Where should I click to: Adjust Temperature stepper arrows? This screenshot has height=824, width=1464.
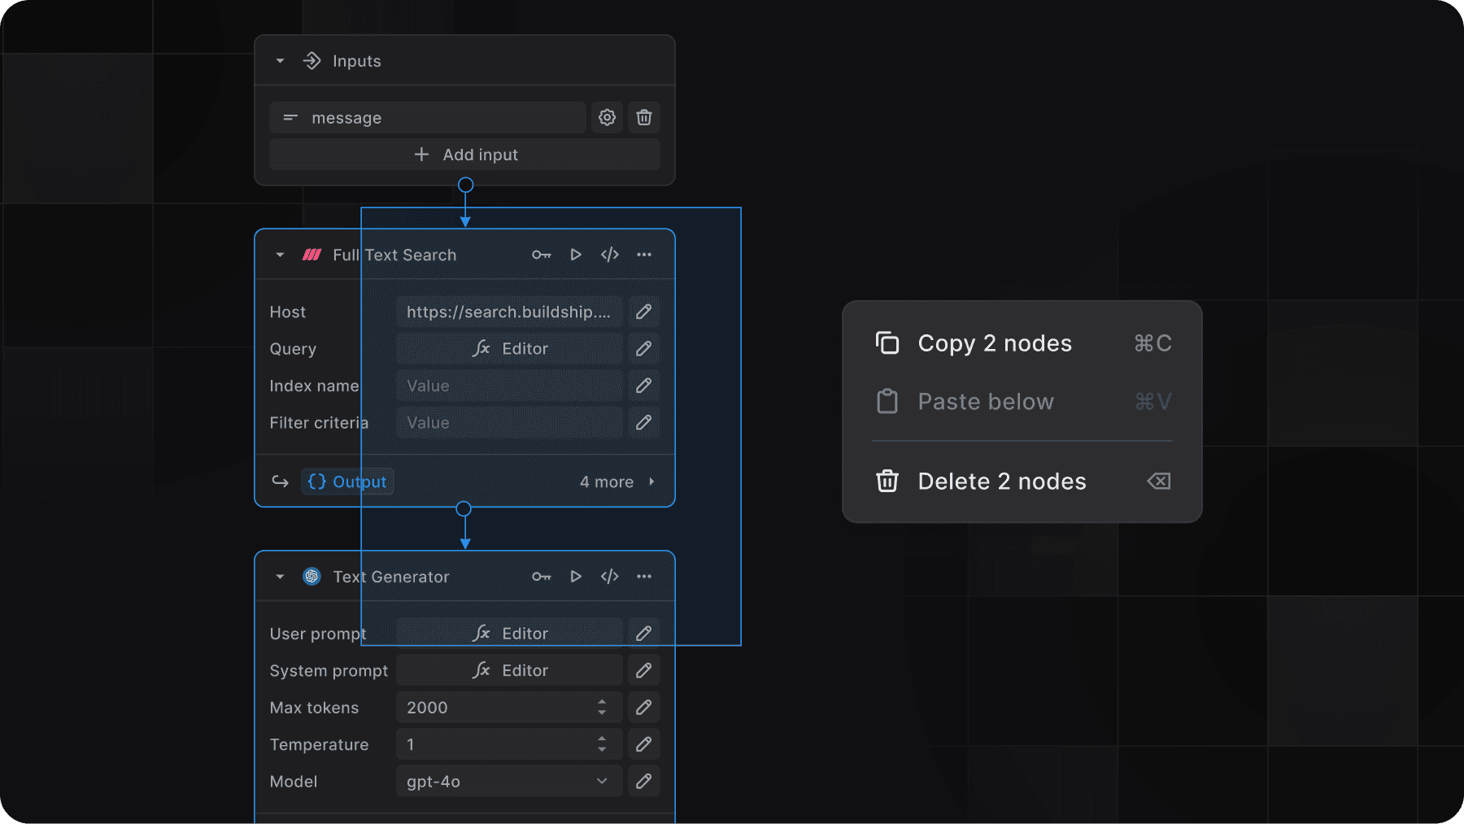(x=602, y=745)
